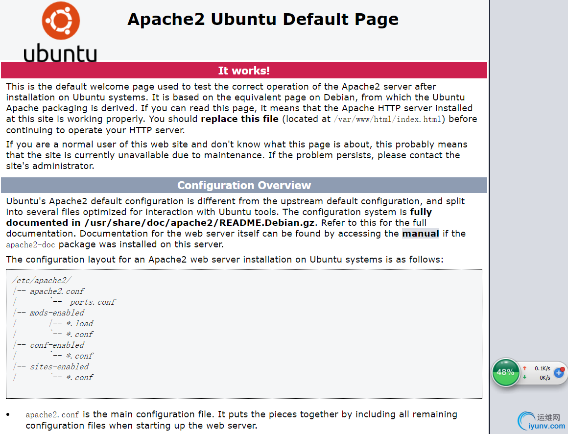Click the blue plus icon on speed widget
Viewport: 568px width, 434px height.
[559, 372]
